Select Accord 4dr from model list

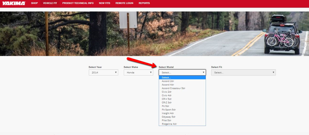(x=182, y=85)
